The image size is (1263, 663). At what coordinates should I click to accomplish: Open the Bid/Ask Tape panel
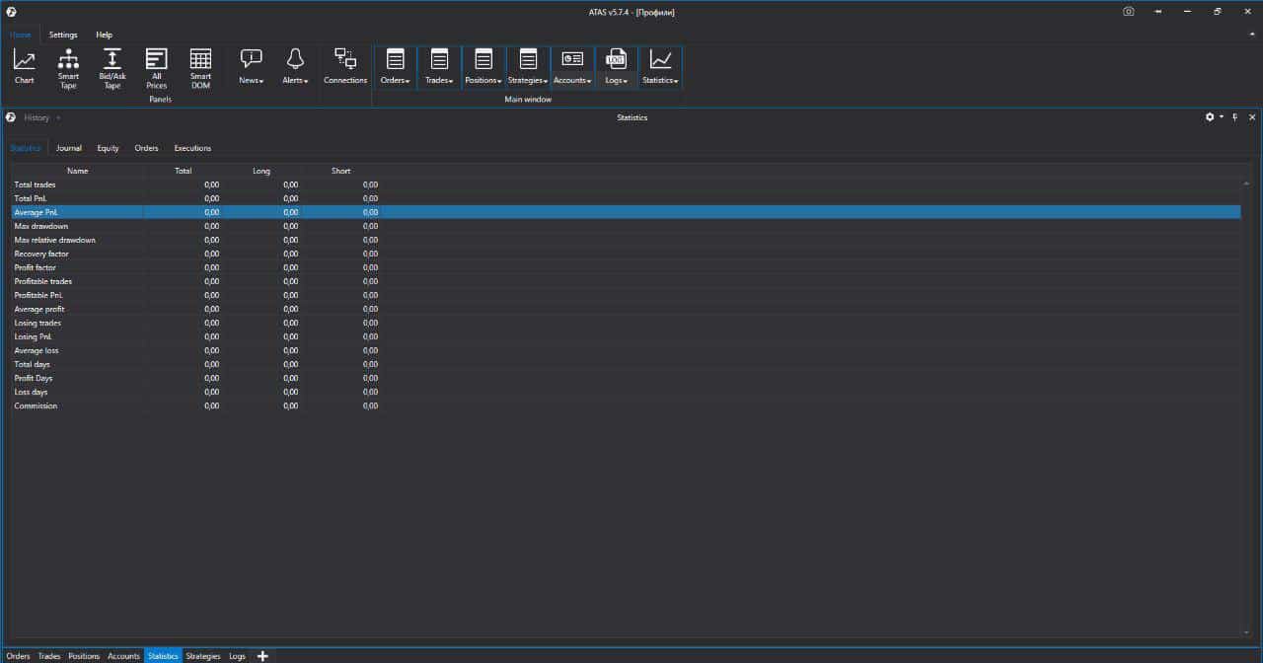[112, 66]
